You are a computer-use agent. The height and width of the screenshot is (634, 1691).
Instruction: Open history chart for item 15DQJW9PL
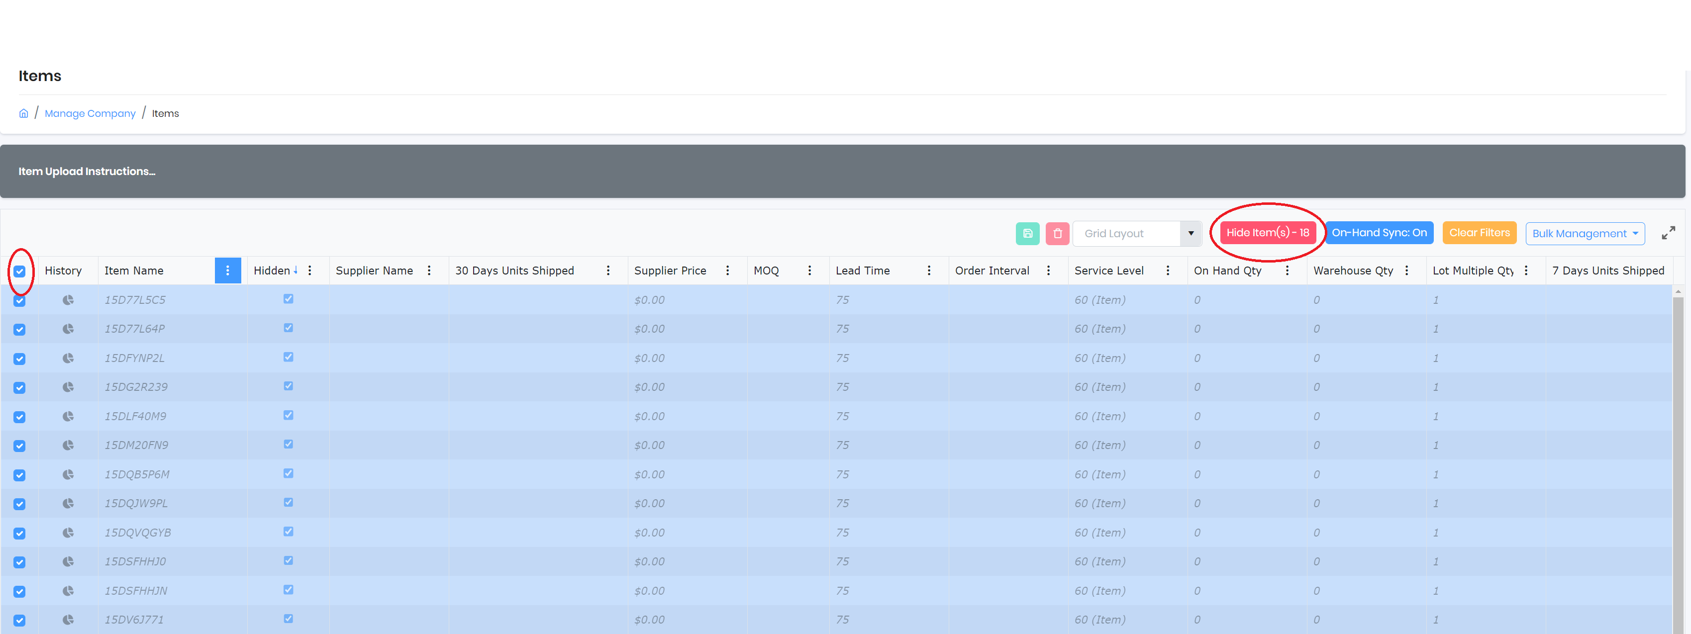click(x=68, y=503)
